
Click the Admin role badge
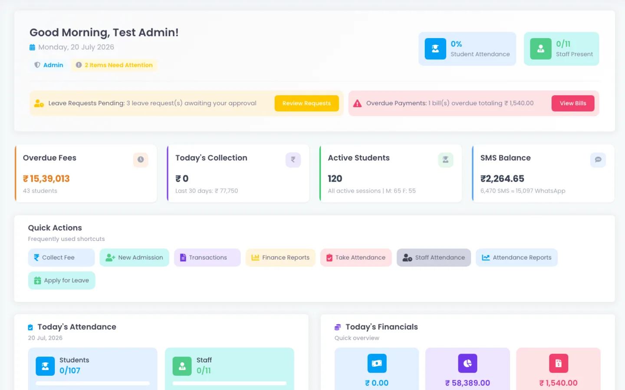pyautogui.click(x=49, y=65)
